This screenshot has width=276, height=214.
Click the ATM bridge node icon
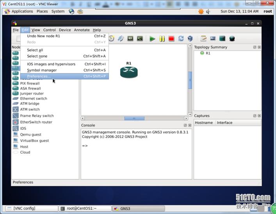click(x=16, y=103)
